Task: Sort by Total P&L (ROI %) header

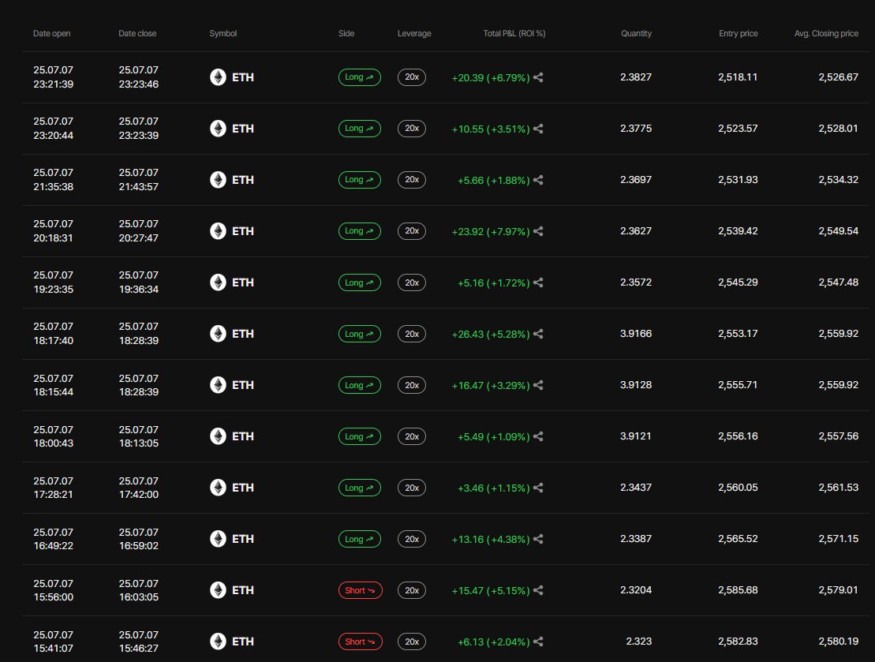Action: tap(514, 33)
